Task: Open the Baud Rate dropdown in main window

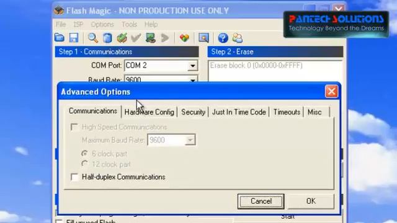Action: click(x=193, y=80)
